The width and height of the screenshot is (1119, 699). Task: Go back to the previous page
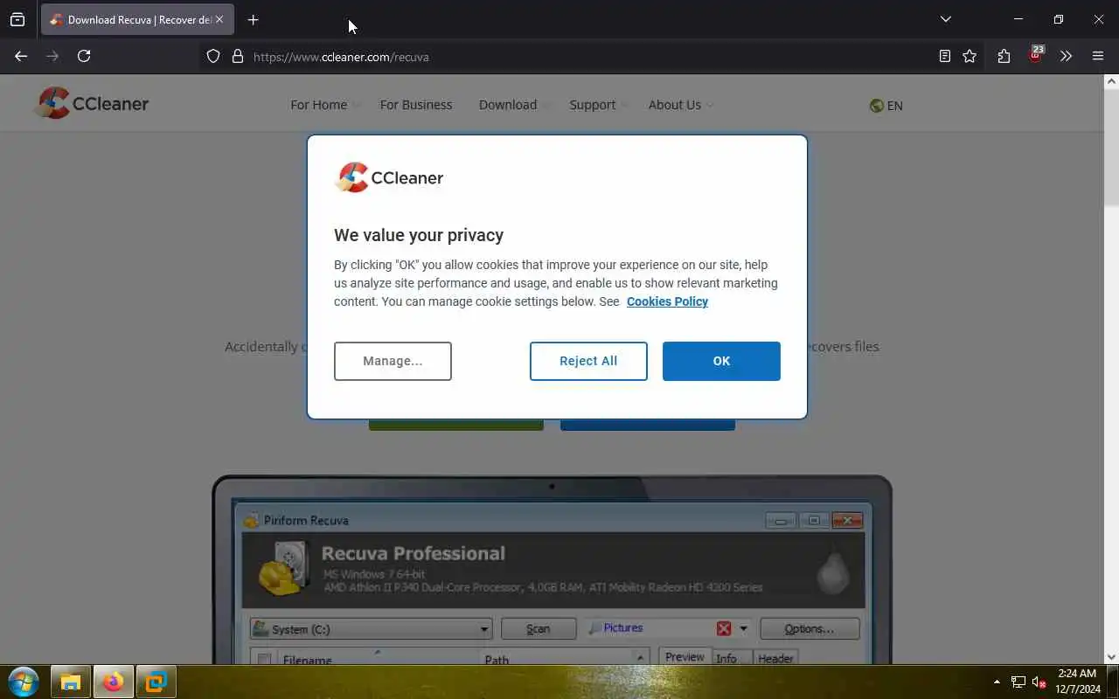[x=21, y=56]
